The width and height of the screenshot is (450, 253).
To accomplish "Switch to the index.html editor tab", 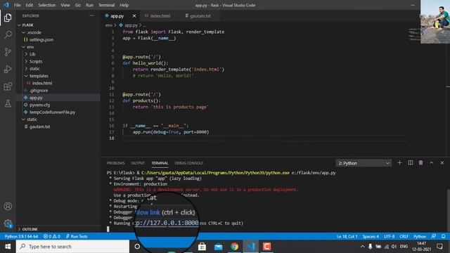I will tap(160, 15).
